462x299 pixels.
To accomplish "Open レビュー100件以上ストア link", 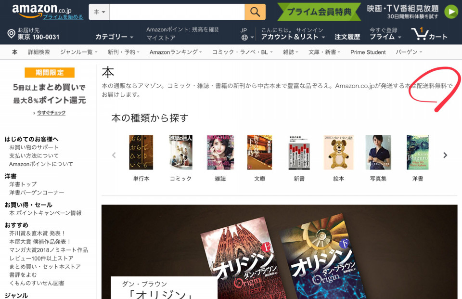I will 41,258.
